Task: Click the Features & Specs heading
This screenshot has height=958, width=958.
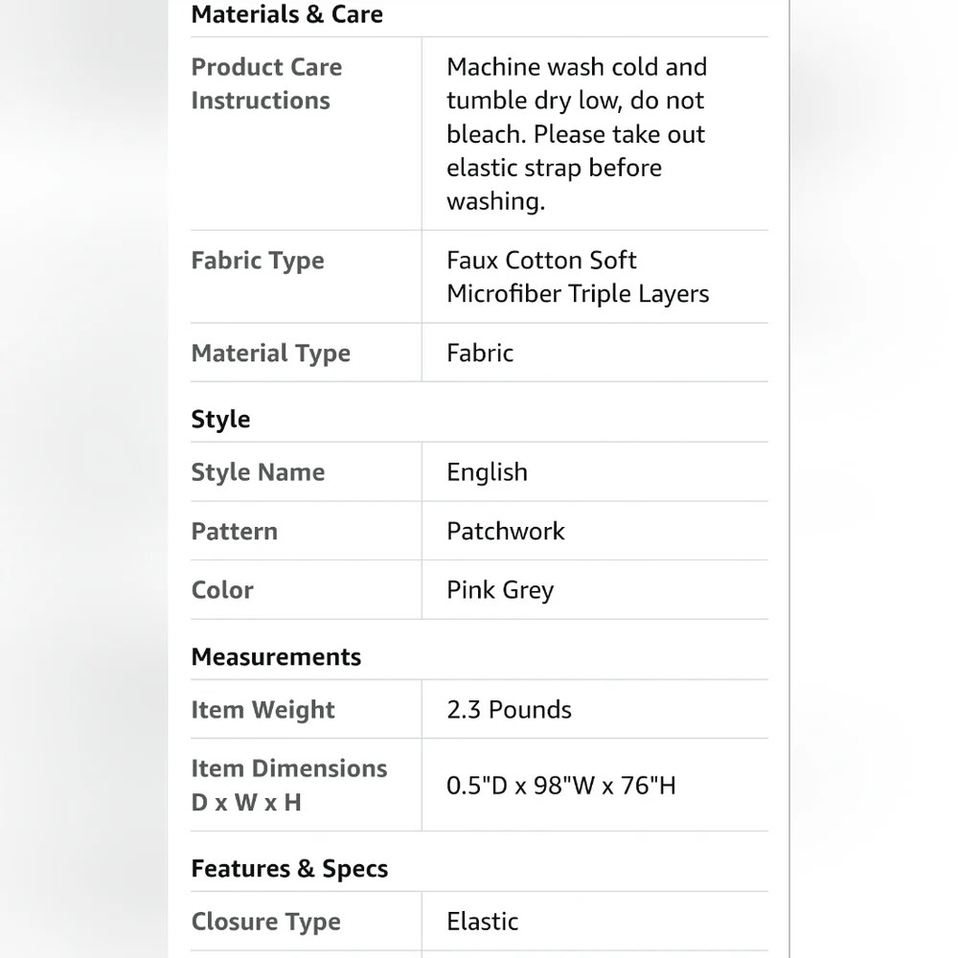Action: (x=289, y=869)
